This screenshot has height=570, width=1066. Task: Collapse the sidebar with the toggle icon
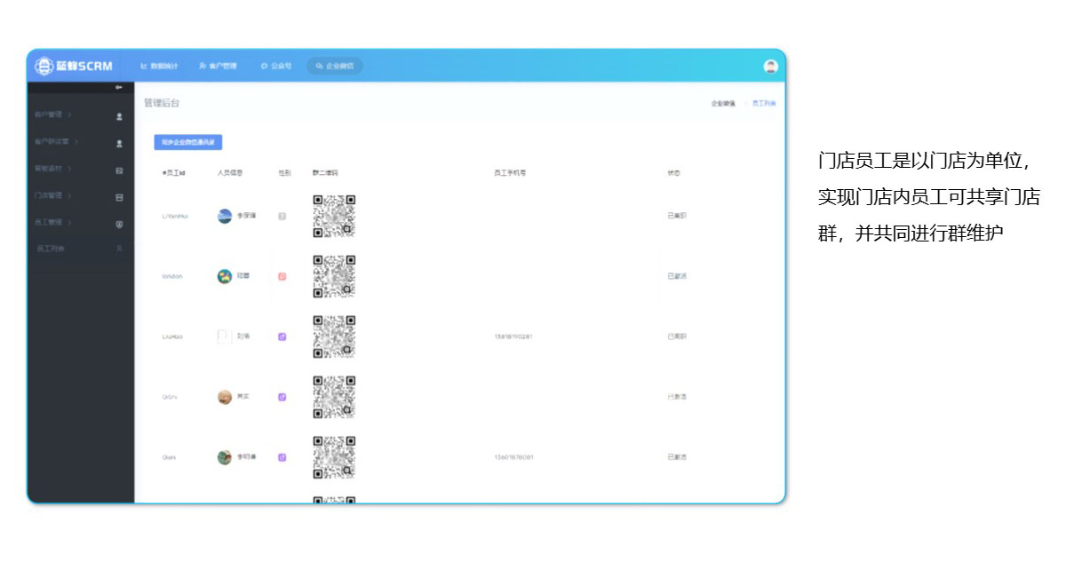click(x=119, y=87)
